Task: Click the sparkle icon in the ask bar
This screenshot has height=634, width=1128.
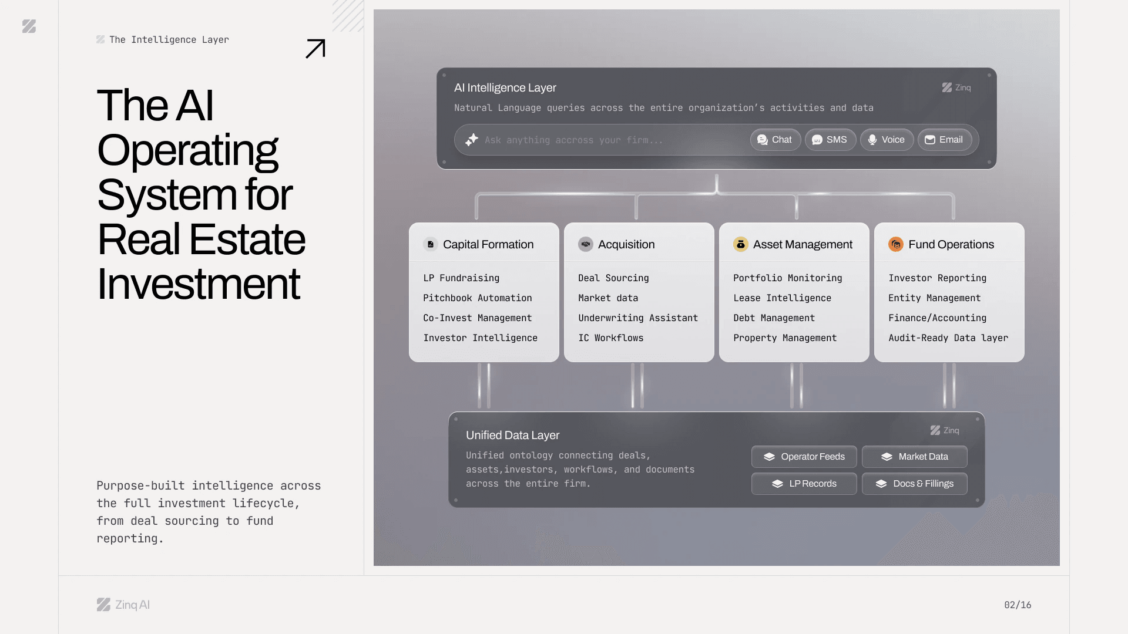Action: pos(472,140)
